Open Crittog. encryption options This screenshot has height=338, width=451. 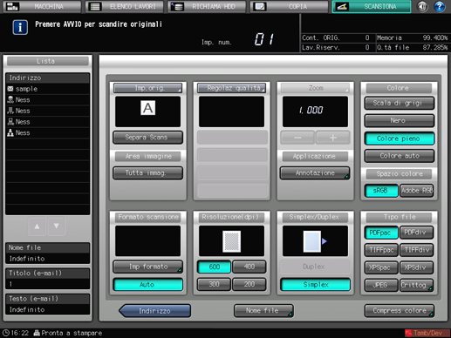(417, 285)
